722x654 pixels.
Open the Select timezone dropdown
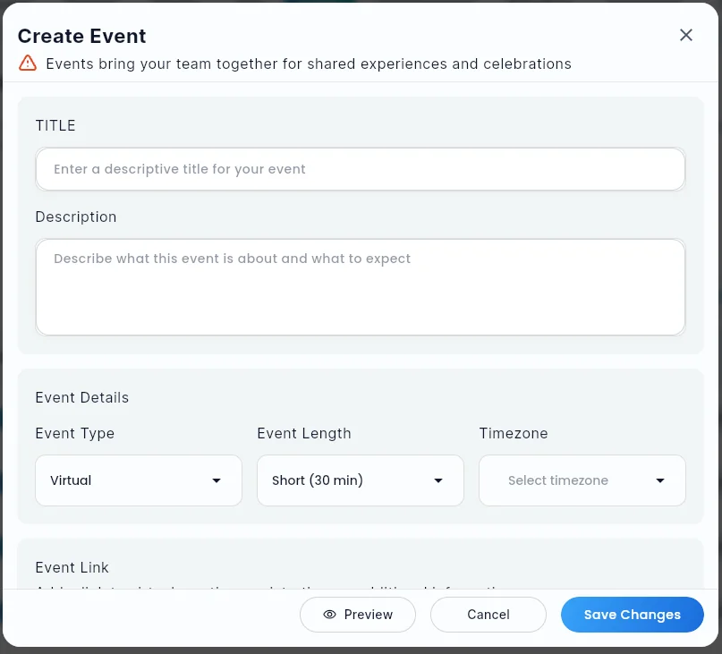(582, 480)
